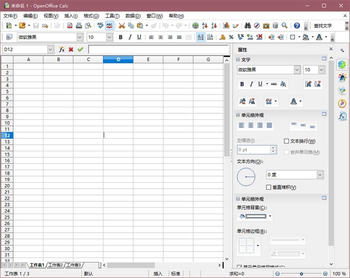Click the Cut scissors icon

click(121, 25)
